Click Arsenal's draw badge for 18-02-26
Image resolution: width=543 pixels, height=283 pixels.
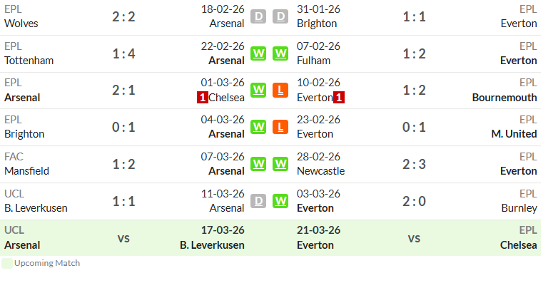coord(258,16)
